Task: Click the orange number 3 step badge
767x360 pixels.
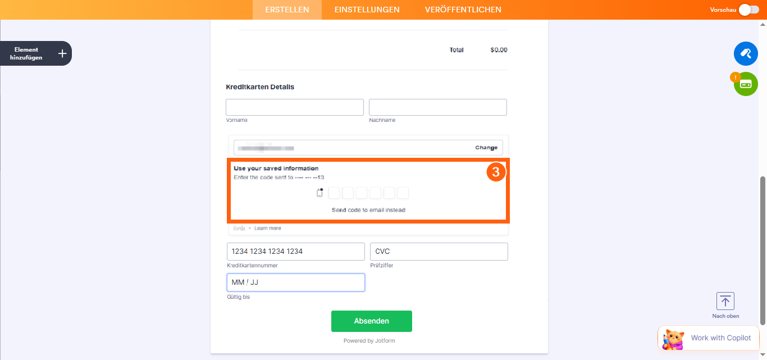Action: pos(496,172)
